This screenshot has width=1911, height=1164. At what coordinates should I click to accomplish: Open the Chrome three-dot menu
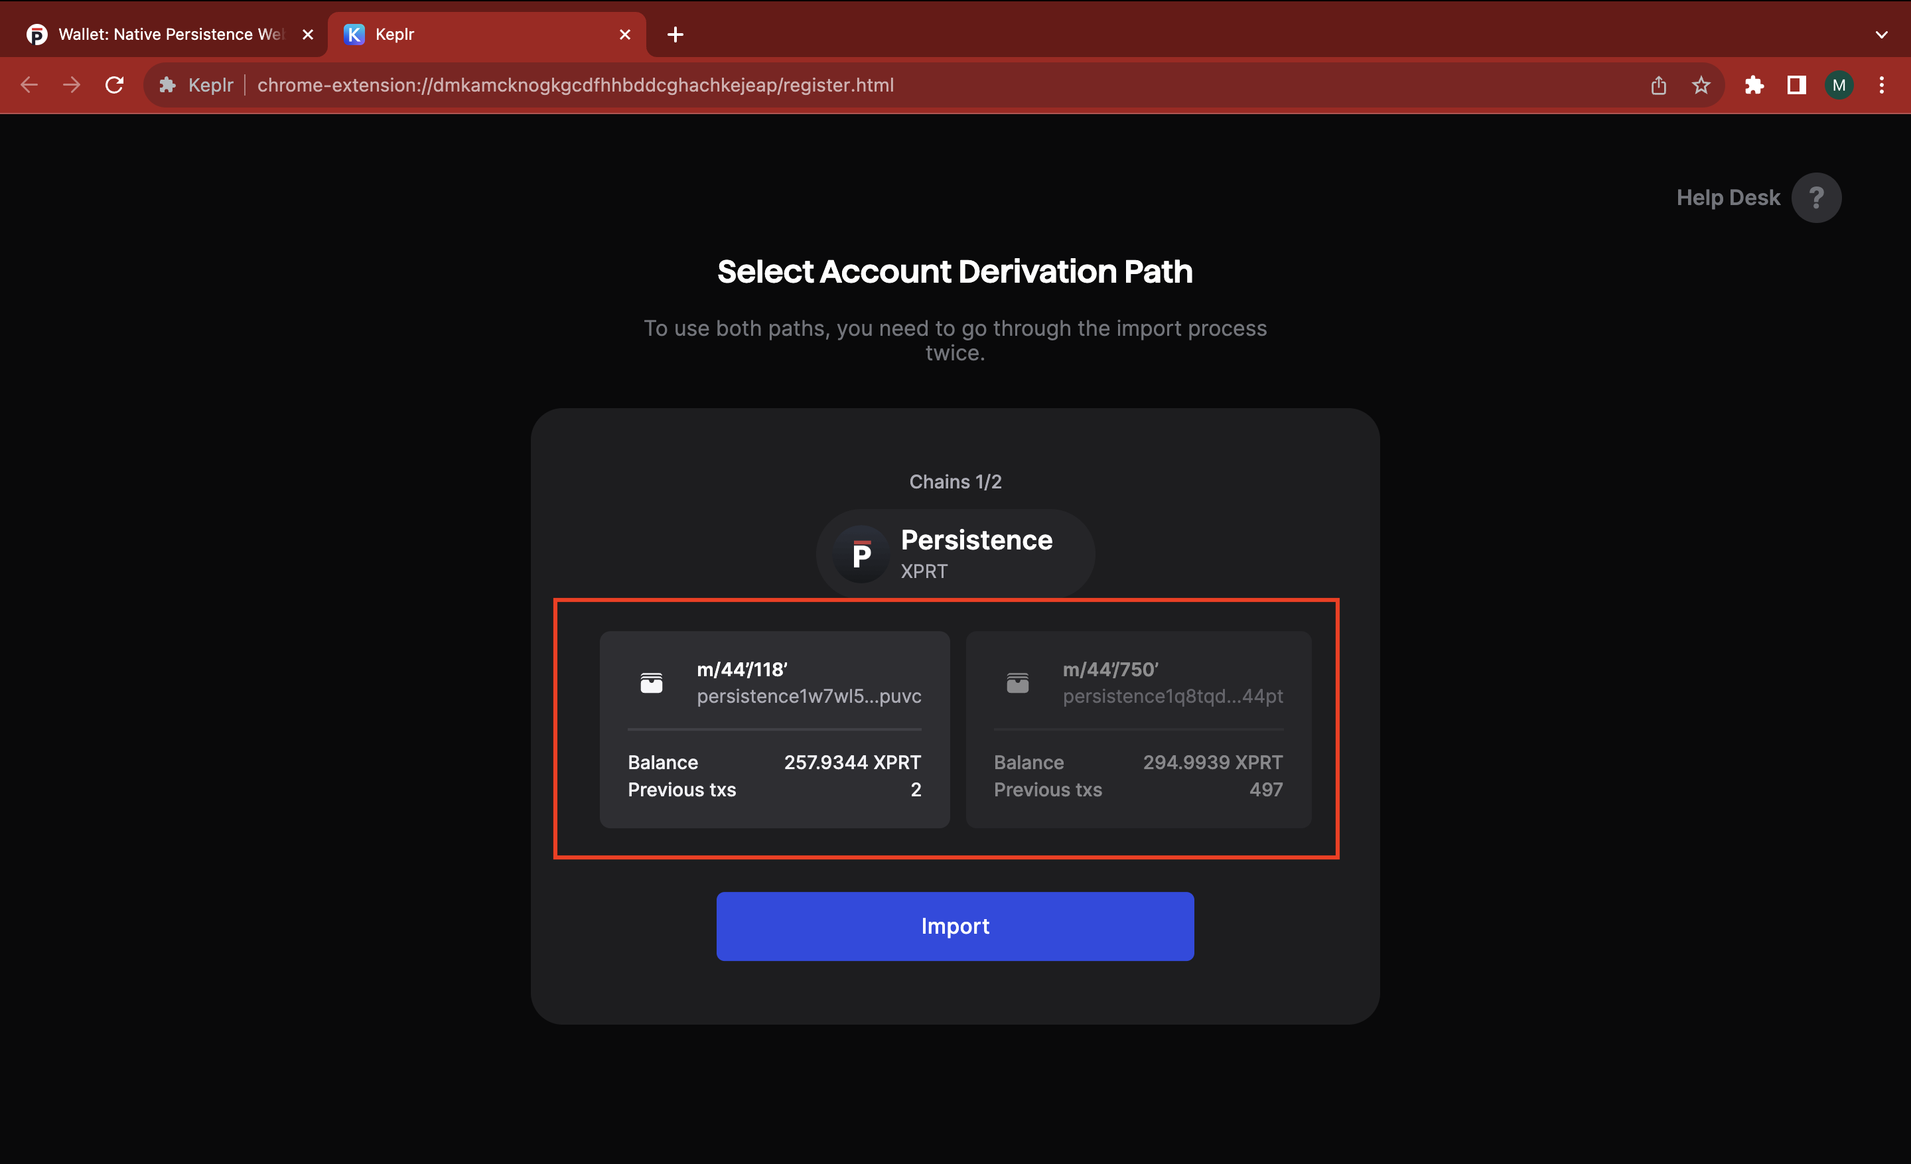(x=1880, y=86)
